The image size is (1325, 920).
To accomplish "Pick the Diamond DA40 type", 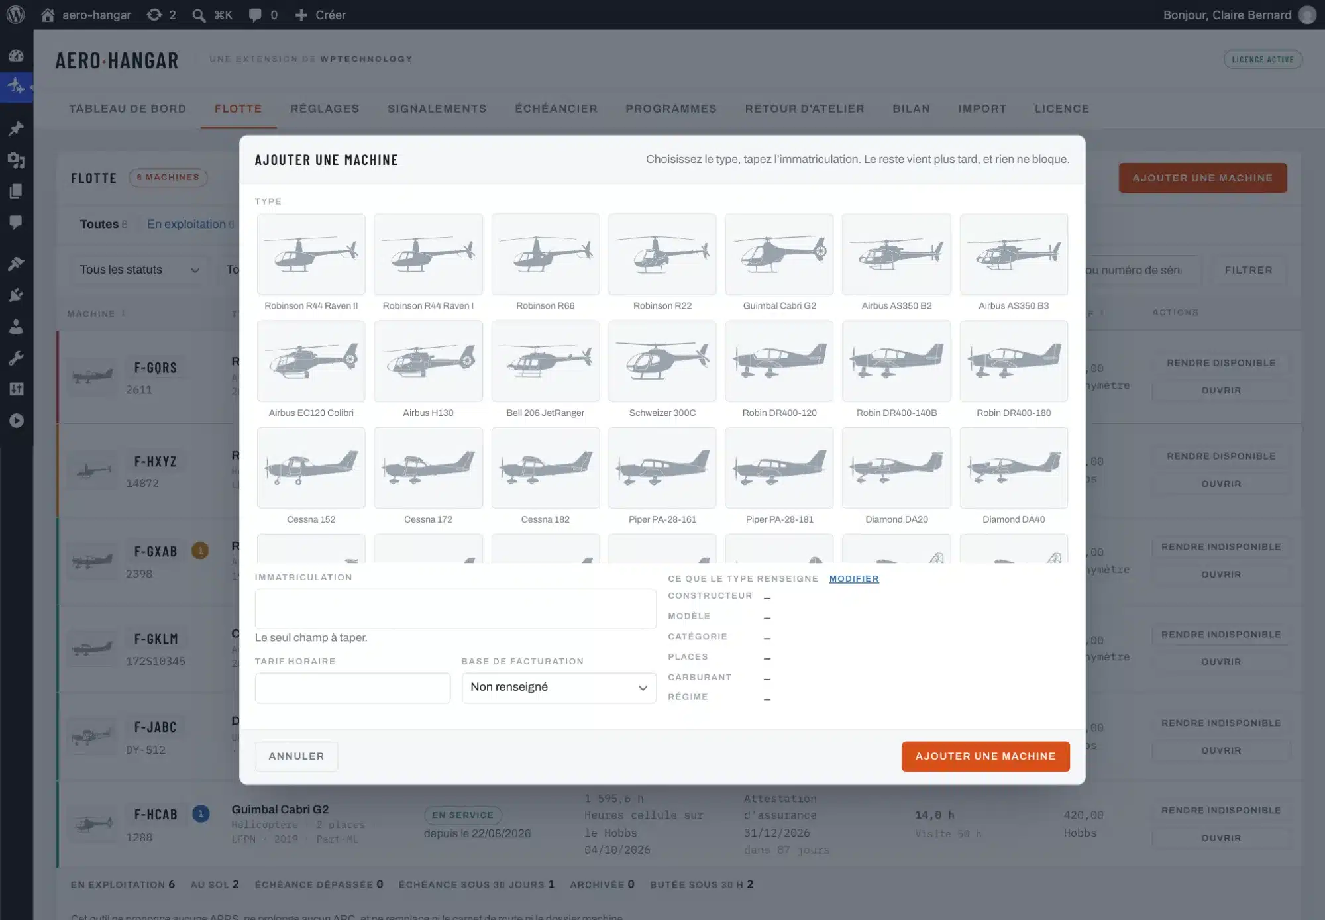I will click(1014, 468).
